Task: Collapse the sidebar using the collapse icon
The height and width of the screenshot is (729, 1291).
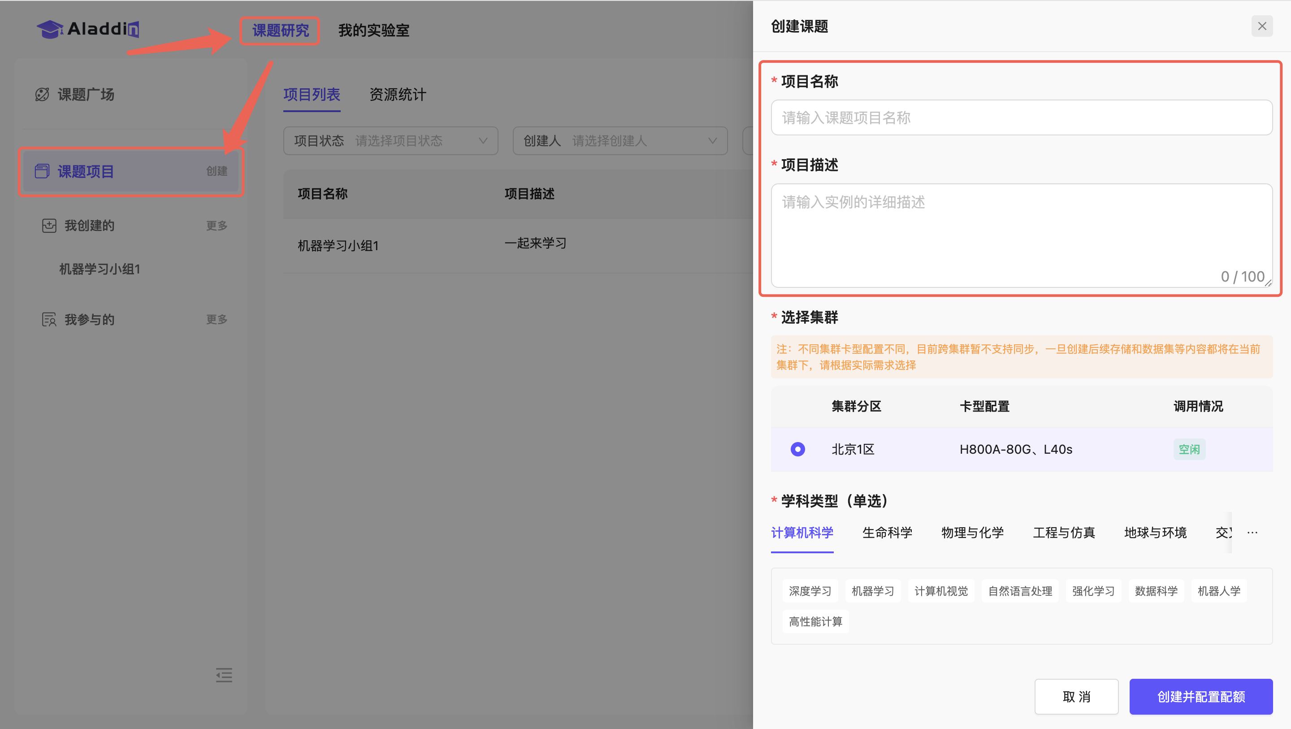Action: pyautogui.click(x=224, y=675)
